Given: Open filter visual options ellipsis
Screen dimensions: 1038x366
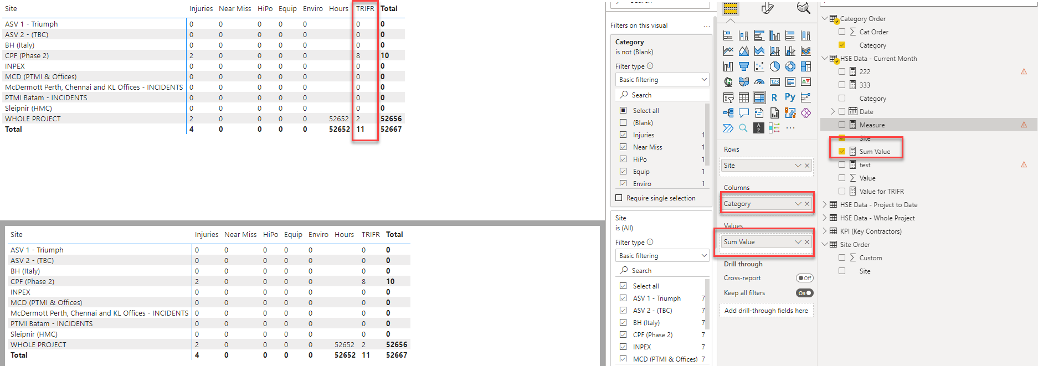Looking at the screenshot, I should click(706, 25).
